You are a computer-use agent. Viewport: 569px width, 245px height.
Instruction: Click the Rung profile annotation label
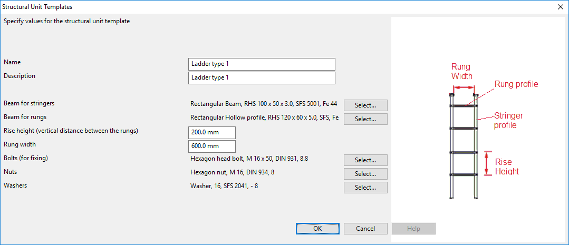click(x=516, y=84)
